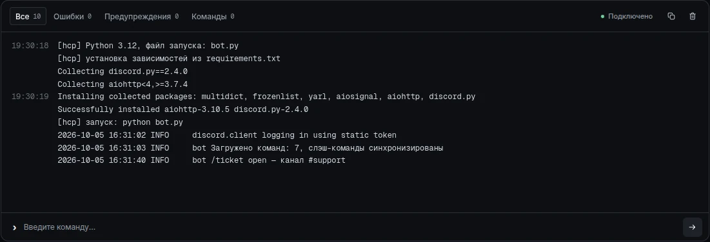This screenshot has width=710, height=242.
Task: Click the Подключено status label
Action: [x=630, y=16]
